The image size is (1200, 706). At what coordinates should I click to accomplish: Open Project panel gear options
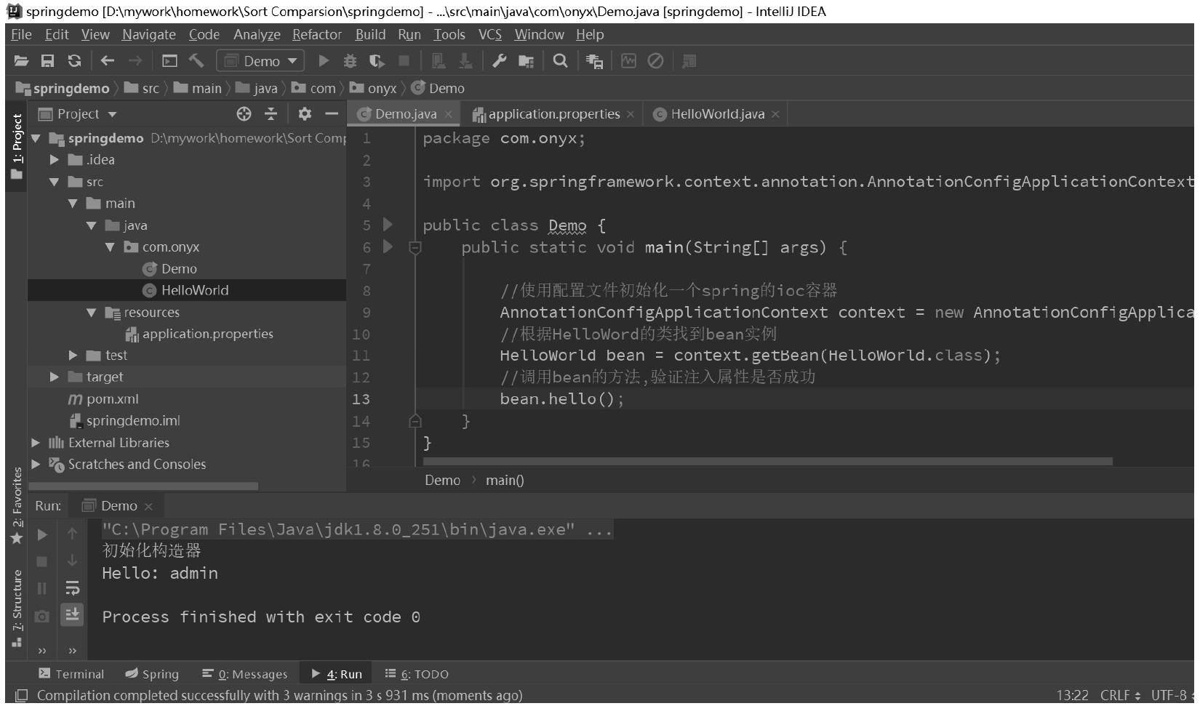click(305, 114)
